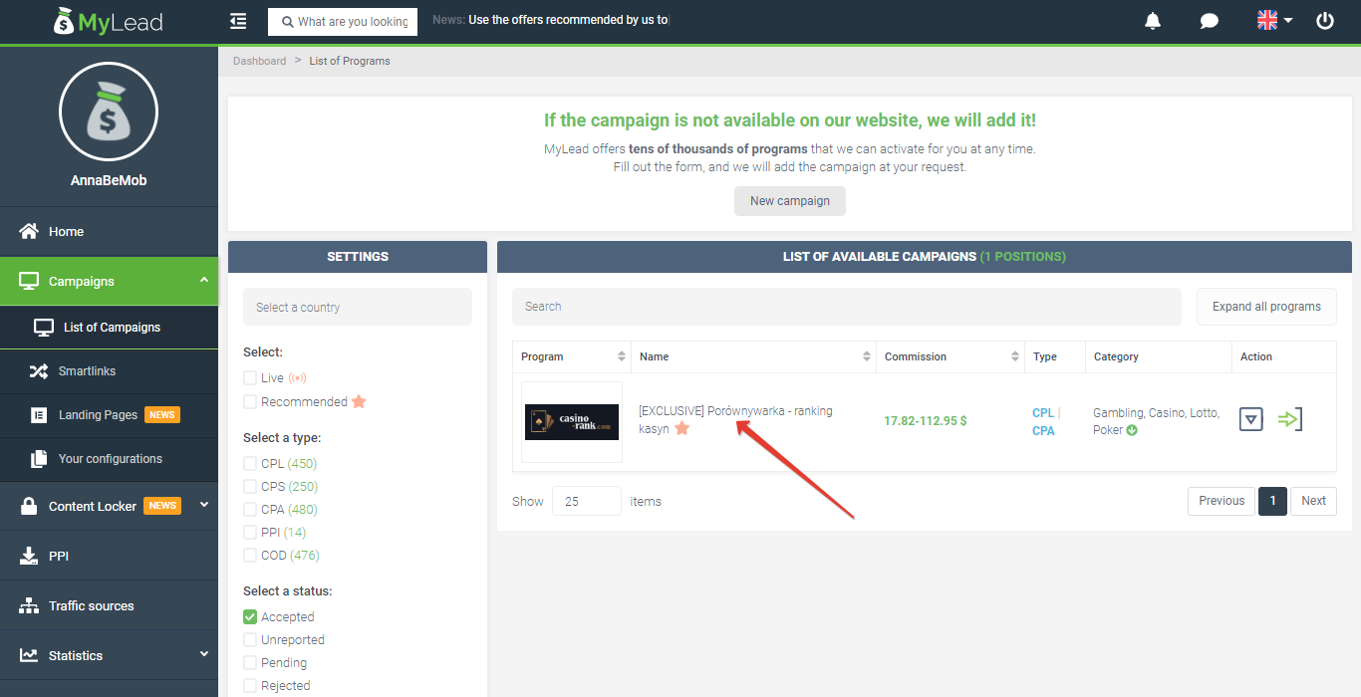Viewport: 1361px width, 697px height.
Task: Open the campaign with the green exit arrow icon
Action: tap(1290, 419)
